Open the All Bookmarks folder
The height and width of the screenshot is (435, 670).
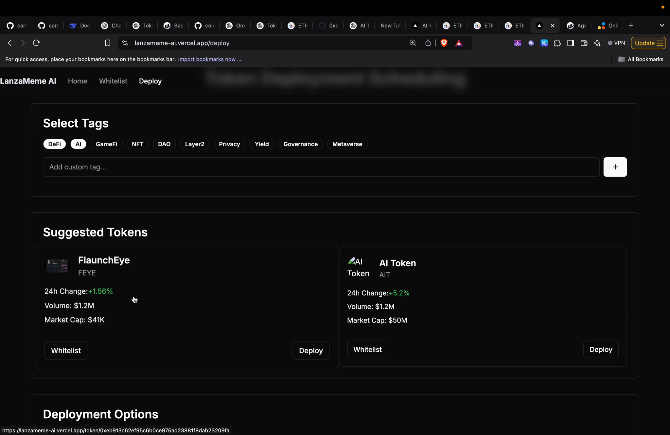point(641,59)
